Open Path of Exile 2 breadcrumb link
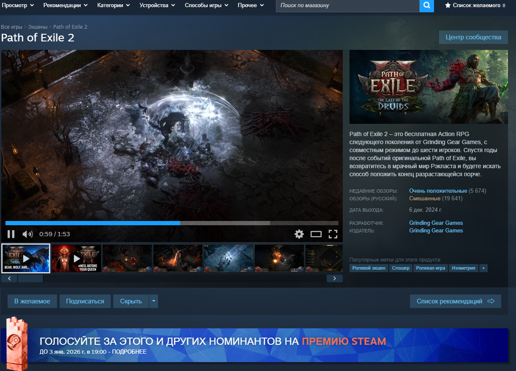The height and width of the screenshot is (371, 516). (x=70, y=27)
